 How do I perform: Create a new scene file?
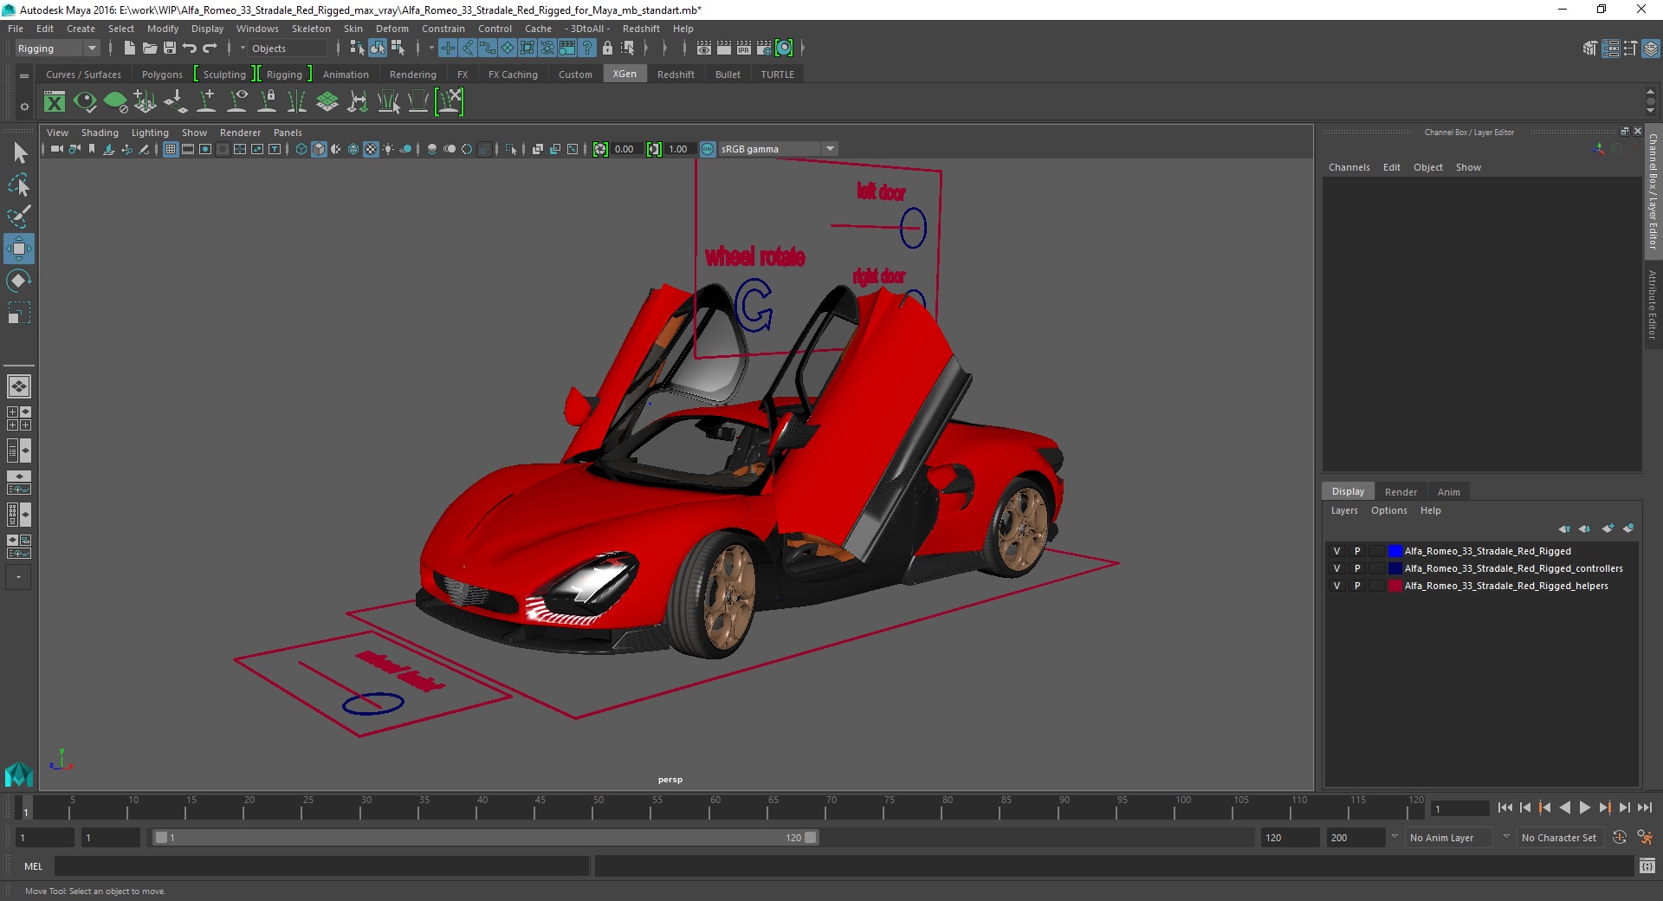[x=129, y=49]
